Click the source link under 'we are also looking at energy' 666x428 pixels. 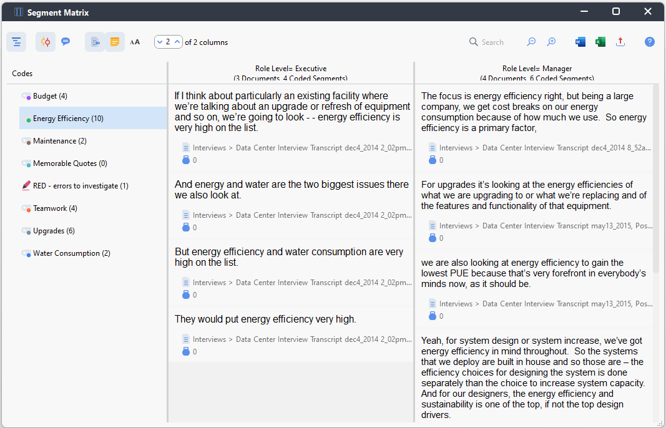[x=546, y=304]
